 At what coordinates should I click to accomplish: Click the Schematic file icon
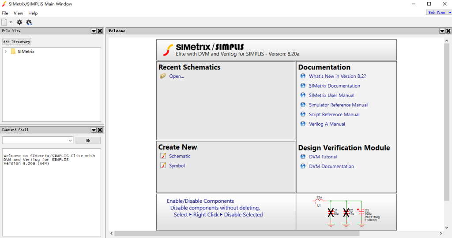(x=163, y=156)
